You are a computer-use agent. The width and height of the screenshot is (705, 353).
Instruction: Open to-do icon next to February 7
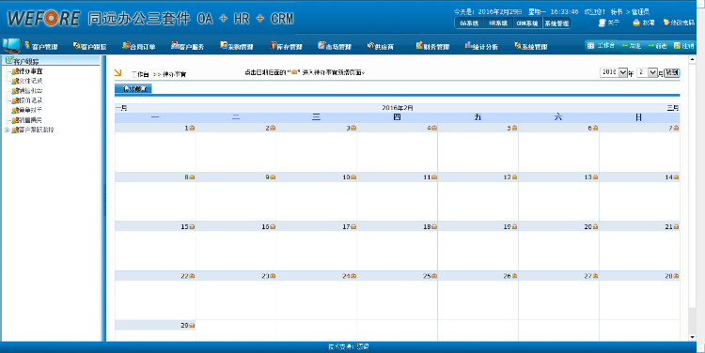pyautogui.click(x=676, y=128)
